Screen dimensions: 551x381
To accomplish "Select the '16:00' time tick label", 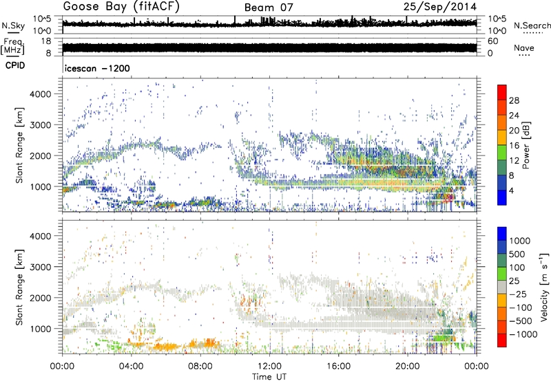I will (x=338, y=367).
